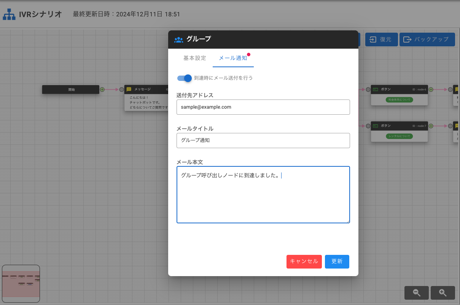This screenshot has height=305, width=460.
Task: Click the zoom in magnifier button
Action: pos(442,293)
